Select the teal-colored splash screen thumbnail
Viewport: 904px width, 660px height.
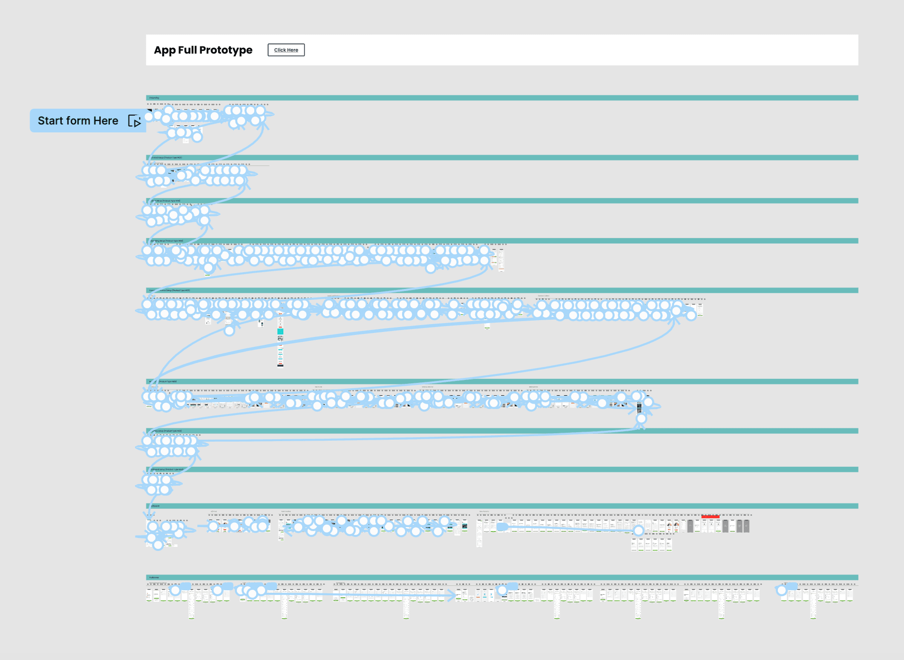point(280,331)
